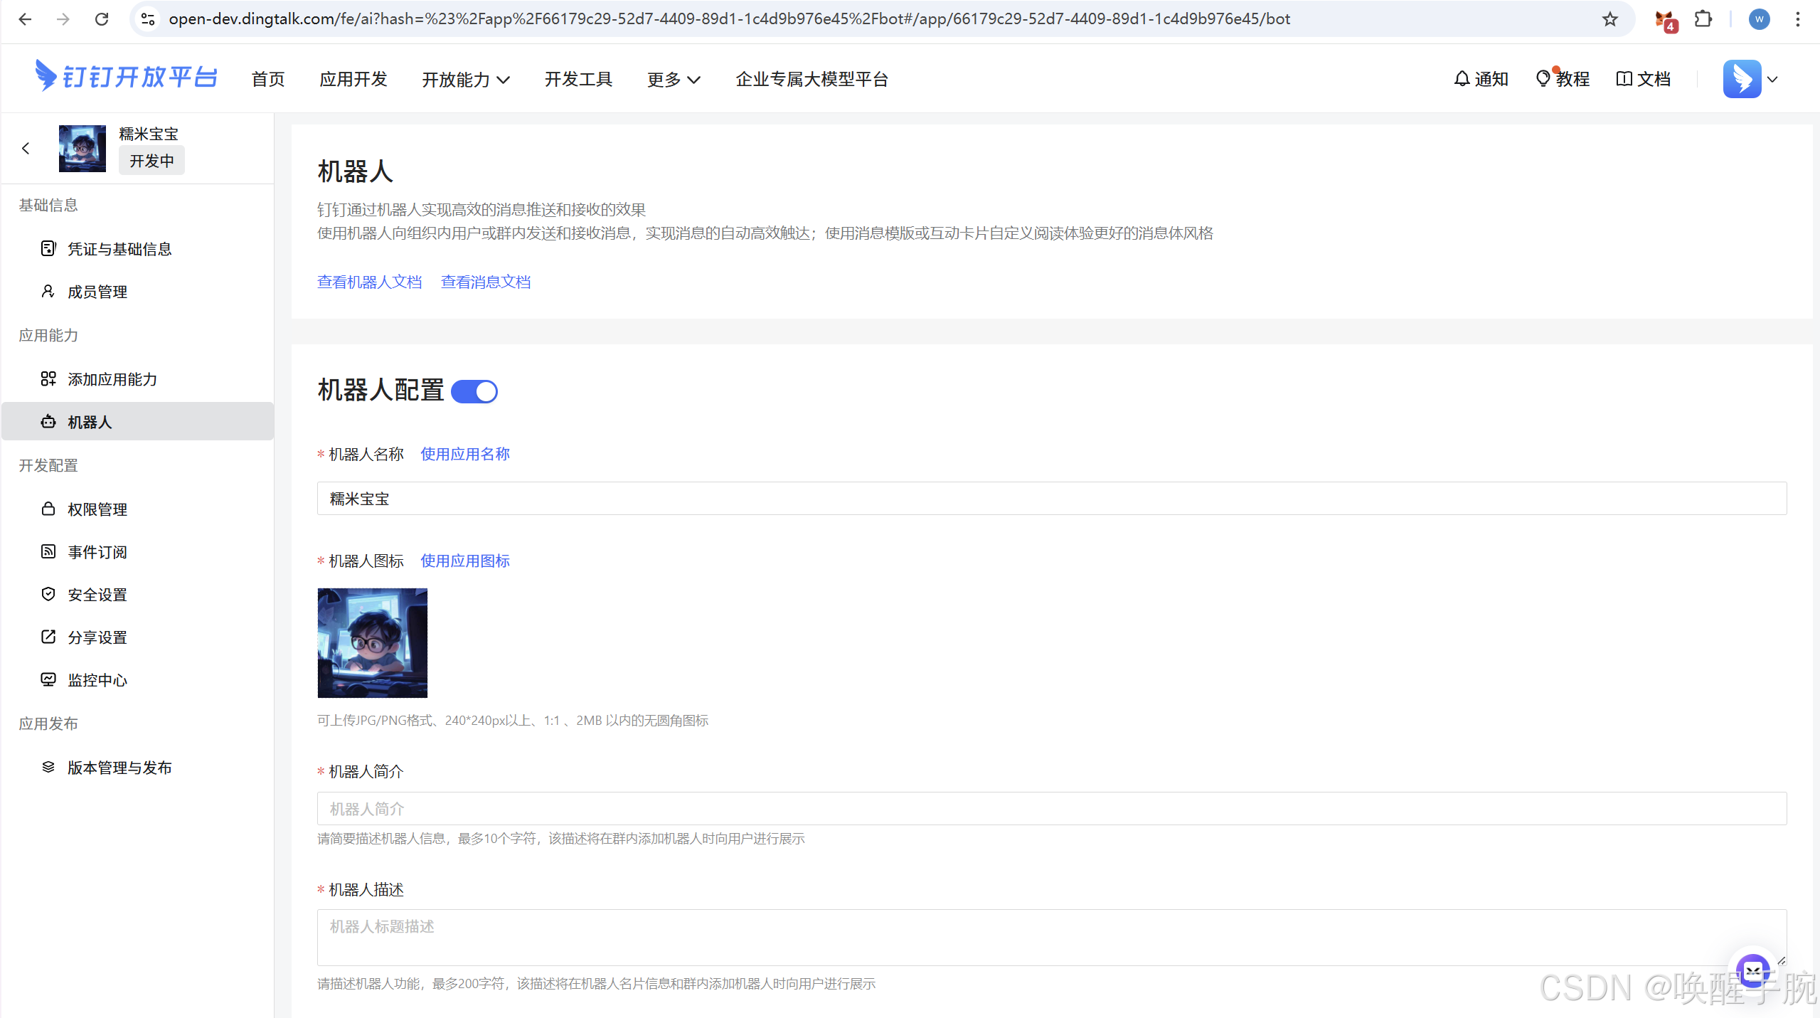
Task: Open the chat assistant floating icon
Action: click(1752, 970)
